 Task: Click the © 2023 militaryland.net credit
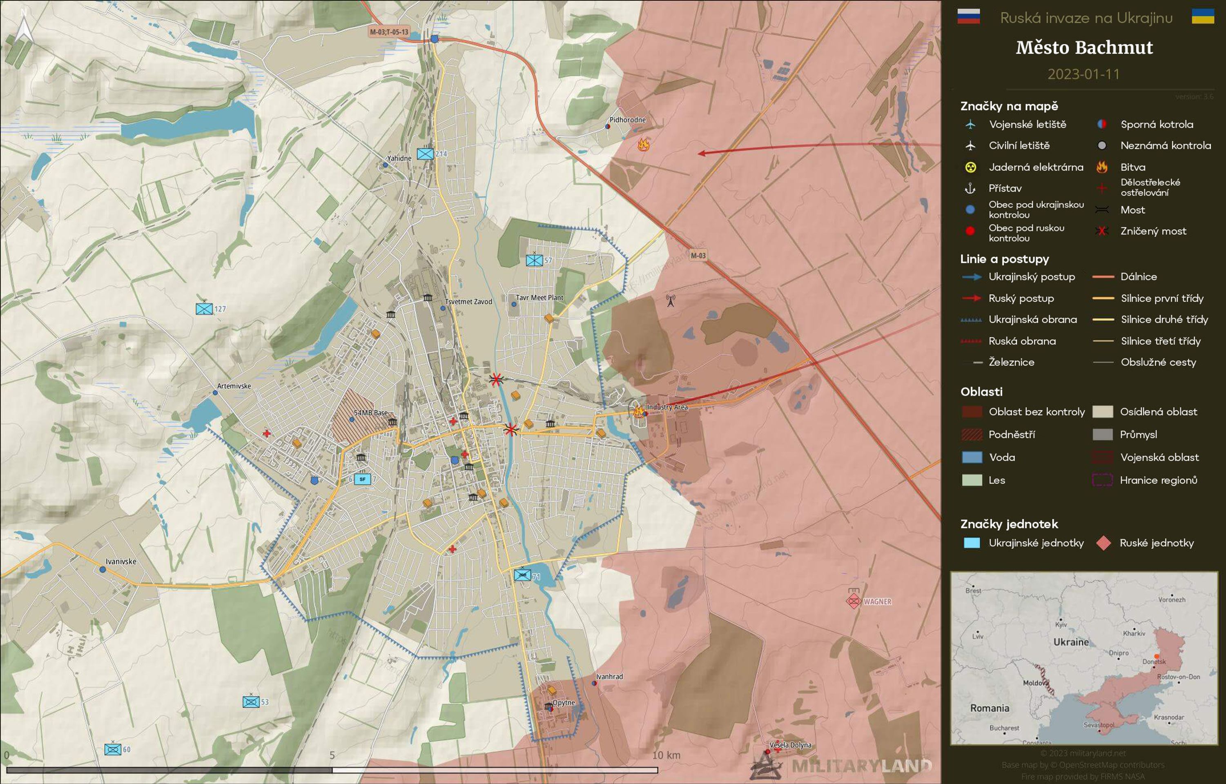point(1083,753)
